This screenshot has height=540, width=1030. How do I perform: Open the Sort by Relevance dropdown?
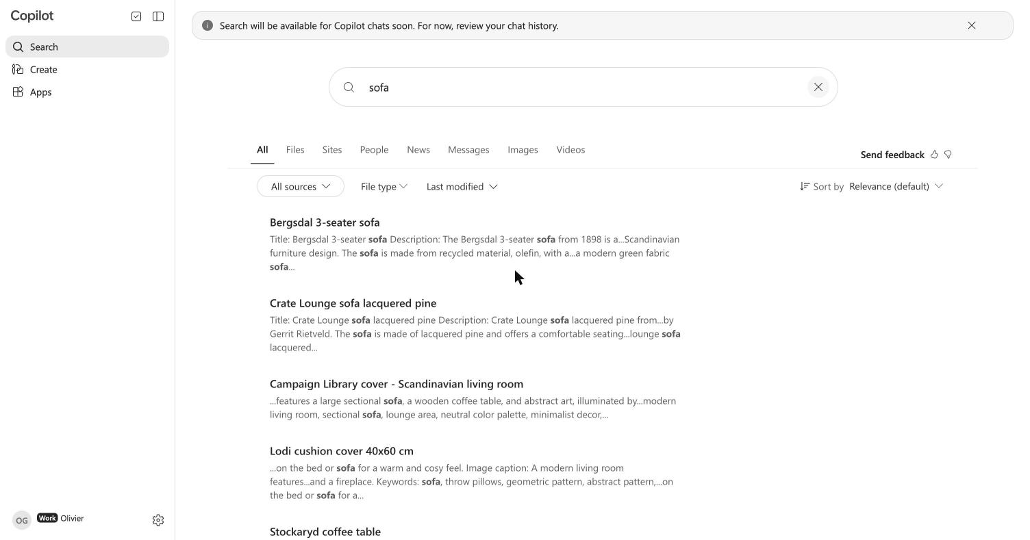[896, 186]
